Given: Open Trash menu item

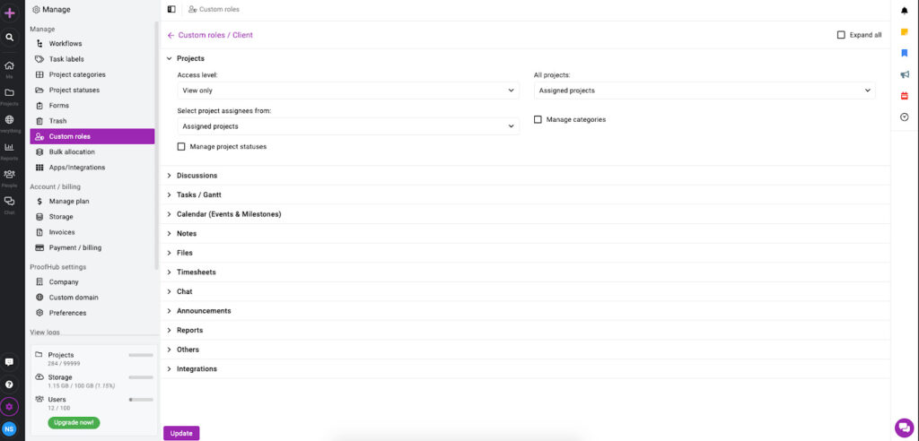Looking at the screenshot, I should click(x=92, y=121).
